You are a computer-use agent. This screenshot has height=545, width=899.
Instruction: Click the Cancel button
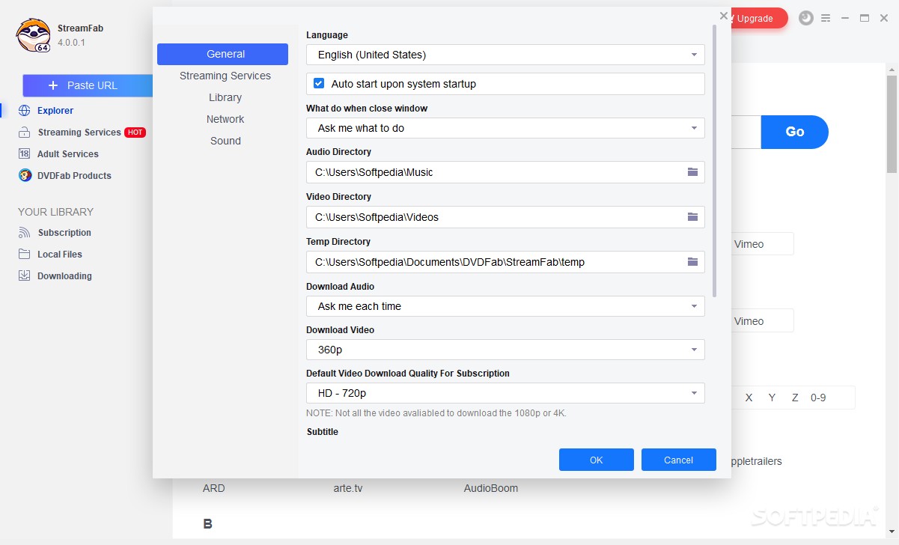coord(679,460)
